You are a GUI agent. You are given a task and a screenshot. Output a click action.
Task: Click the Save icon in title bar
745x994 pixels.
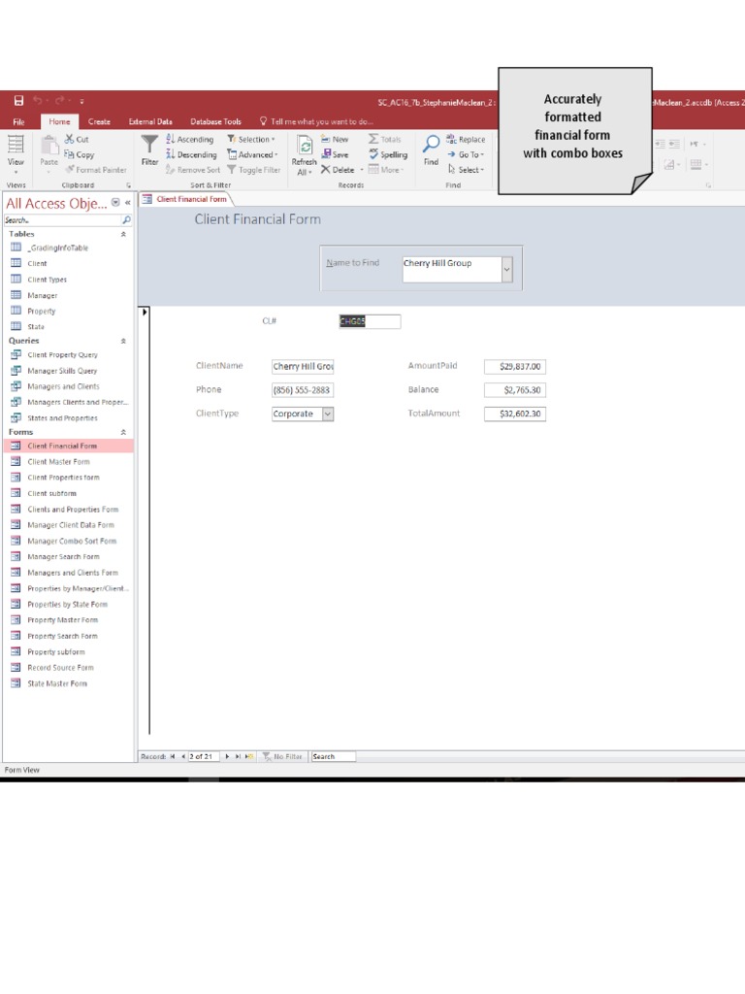18,101
